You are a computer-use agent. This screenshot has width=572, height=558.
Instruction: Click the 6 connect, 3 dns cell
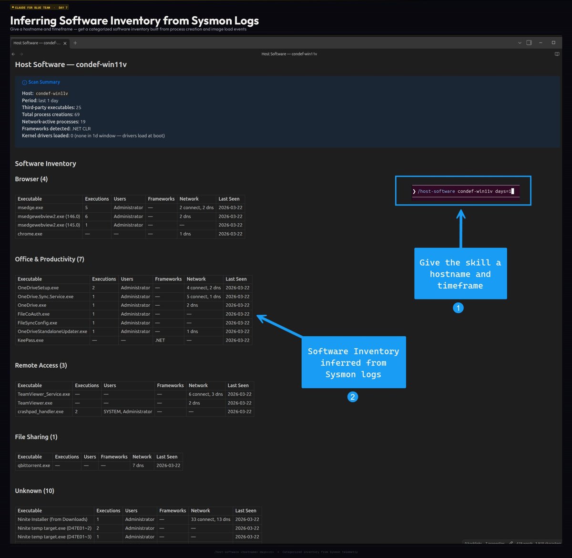pos(205,394)
